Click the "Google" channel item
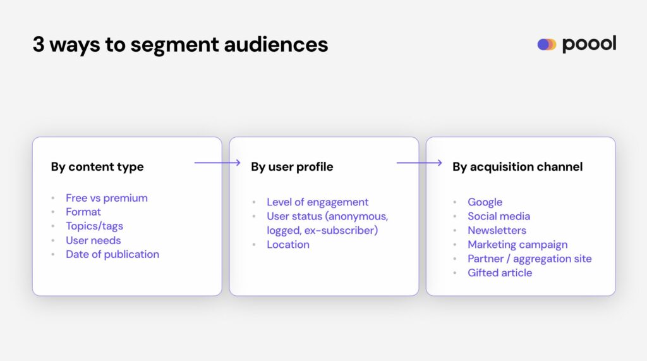This screenshot has width=647, height=361. (485, 202)
